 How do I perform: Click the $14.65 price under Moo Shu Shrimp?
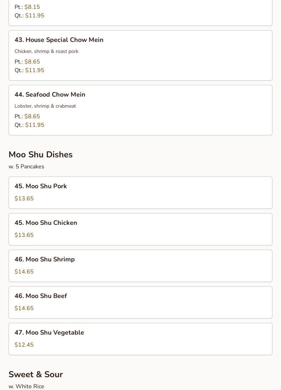[x=24, y=272]
